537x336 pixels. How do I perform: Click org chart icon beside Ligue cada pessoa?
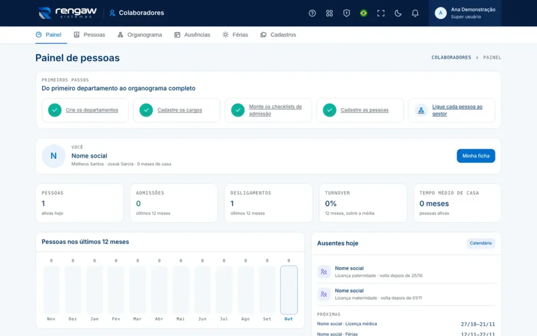point(421,110)
